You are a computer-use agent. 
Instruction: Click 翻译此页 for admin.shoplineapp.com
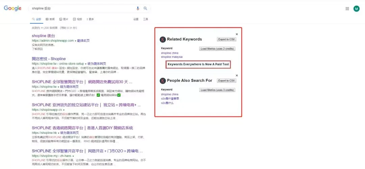point(83,41)
